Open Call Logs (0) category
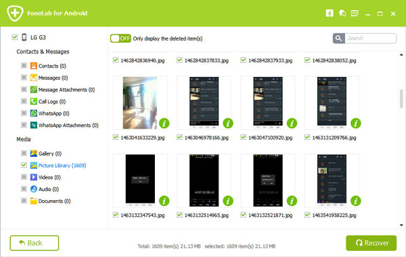Image resolution: width=406 pixels, height=257 pixels. coord(52,101)
